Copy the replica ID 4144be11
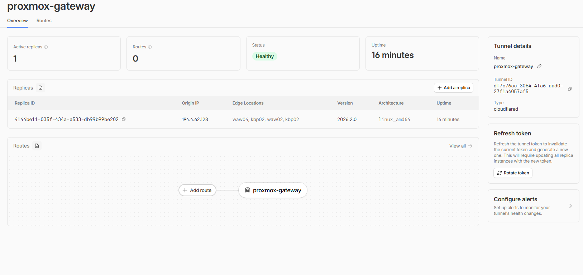583x275 pixels. 124,119
